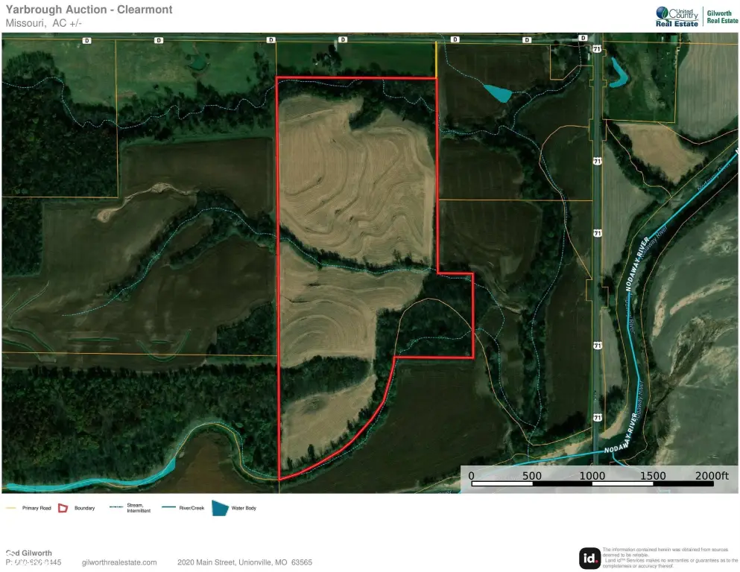The image size is (740, 572).
Task: Click the curved pond east of Highway 71
Action: point(618,72)
